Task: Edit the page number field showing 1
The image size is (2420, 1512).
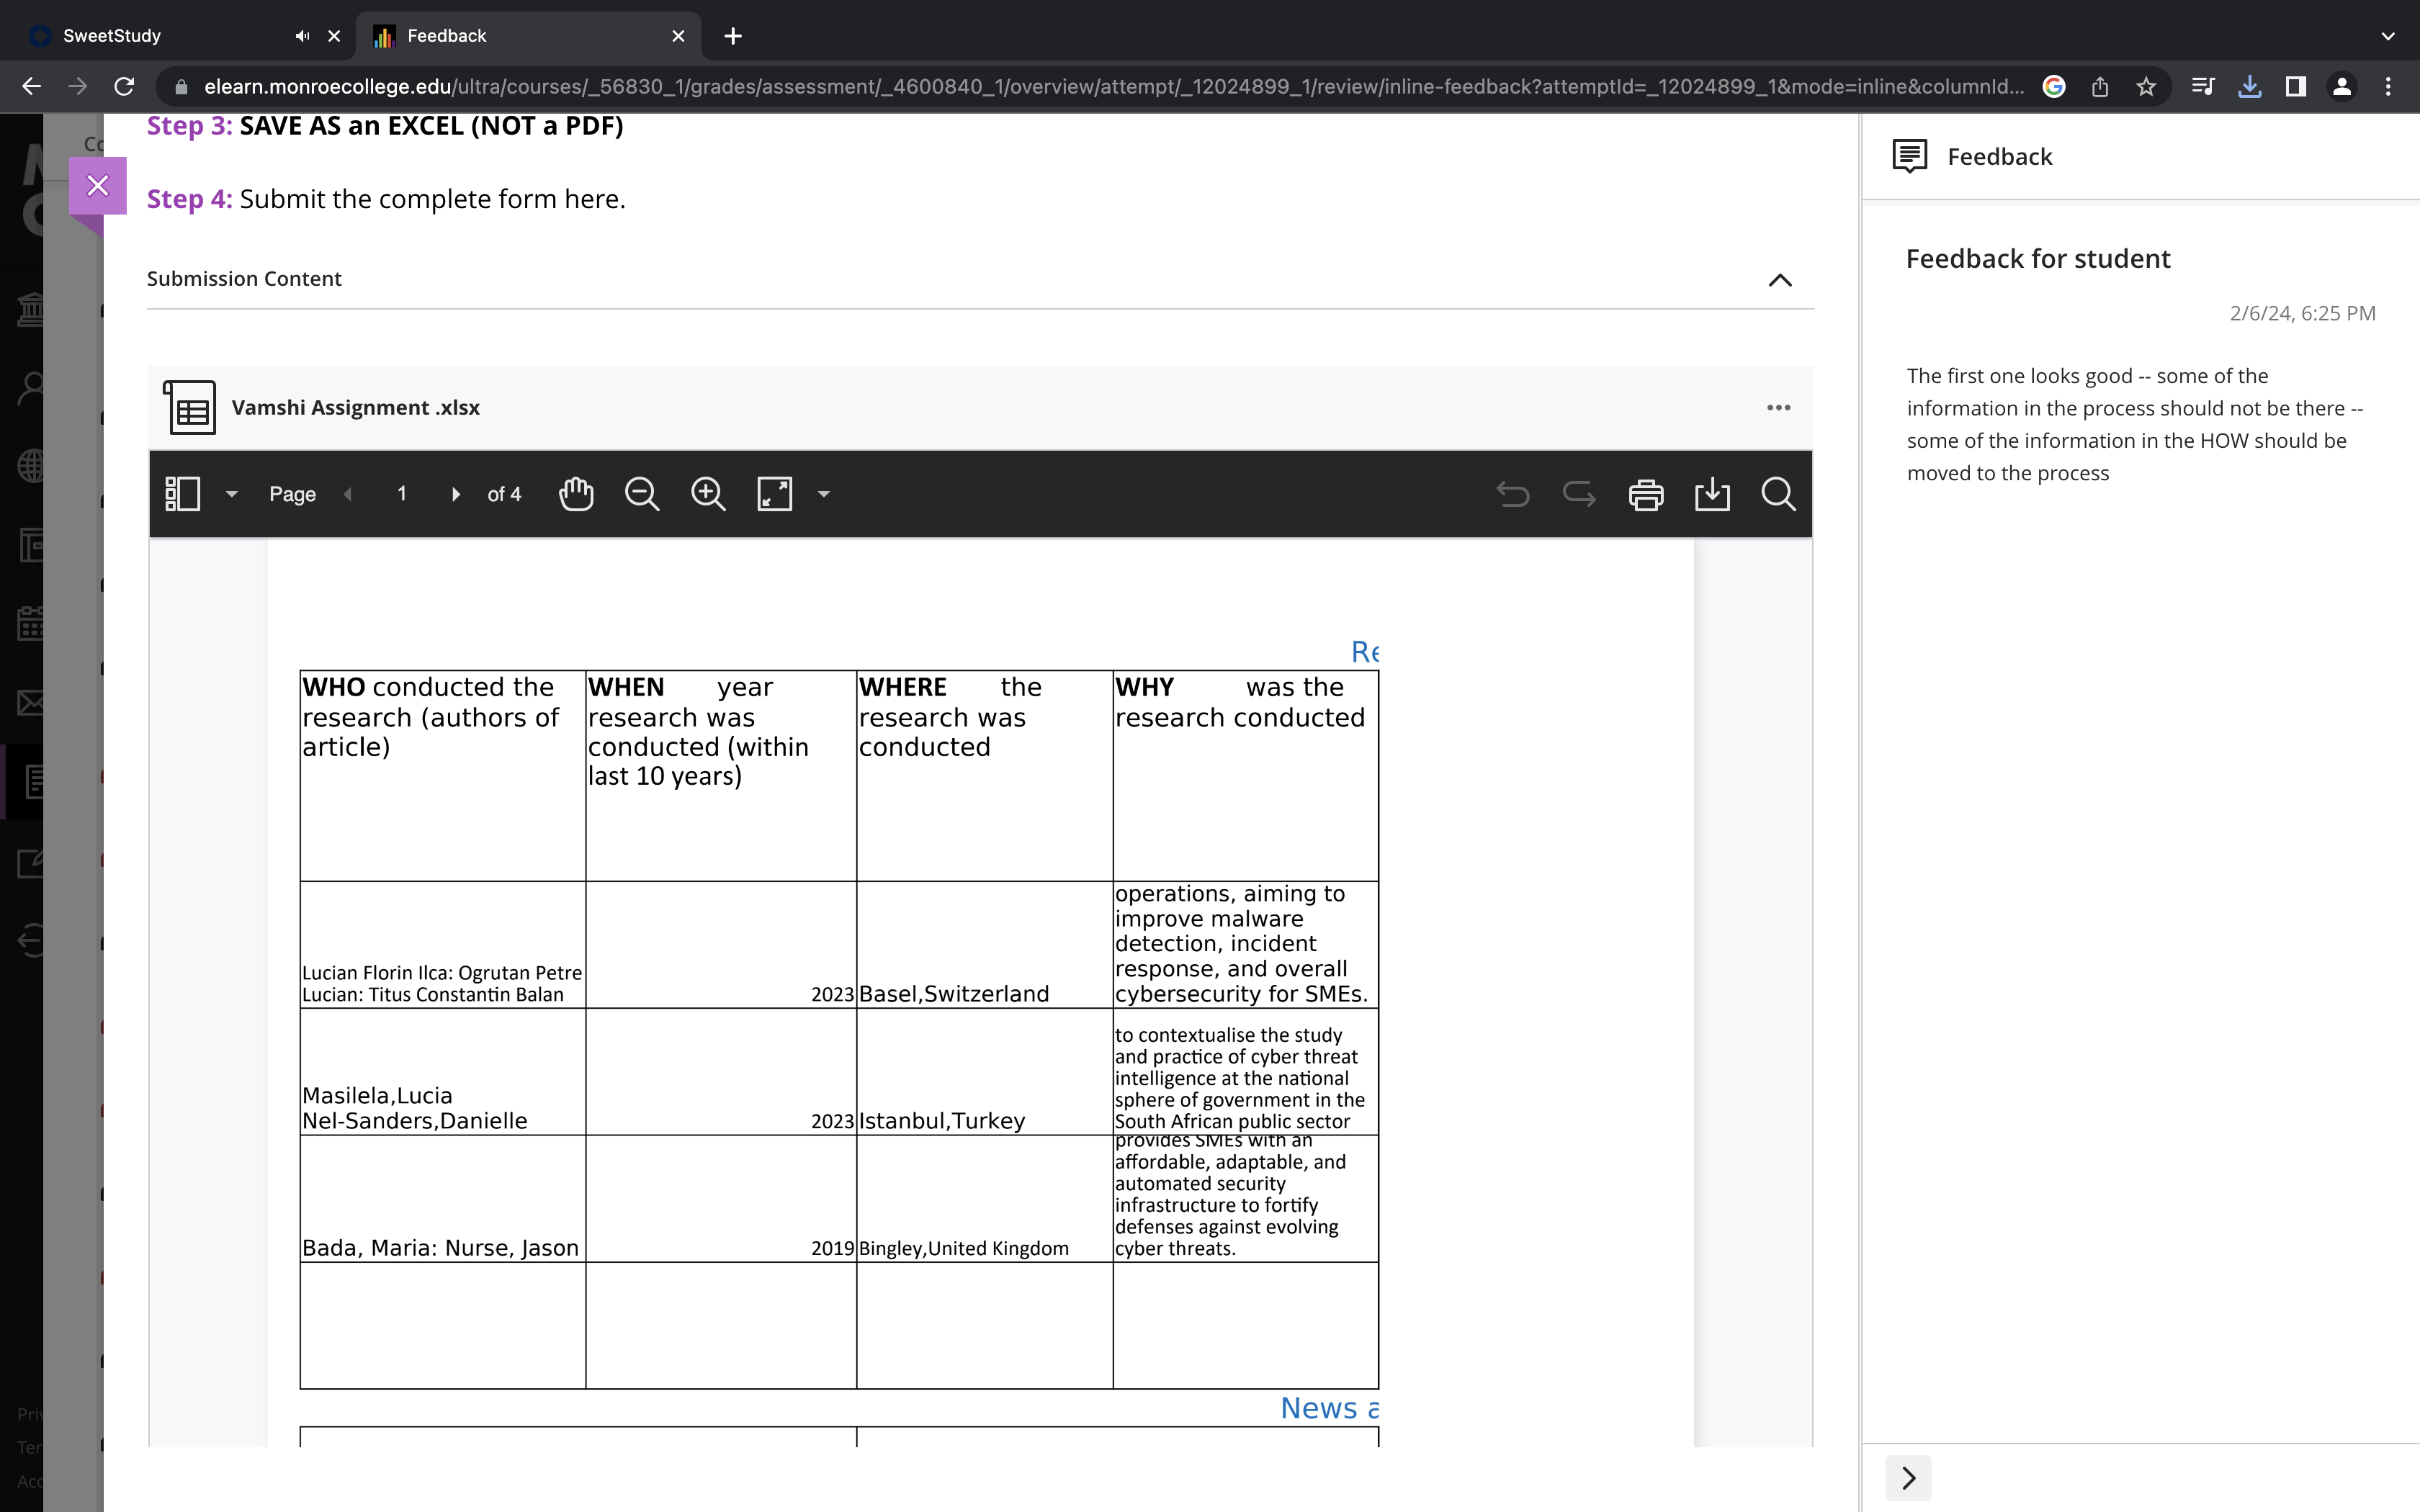Action: tap(402, 494)
